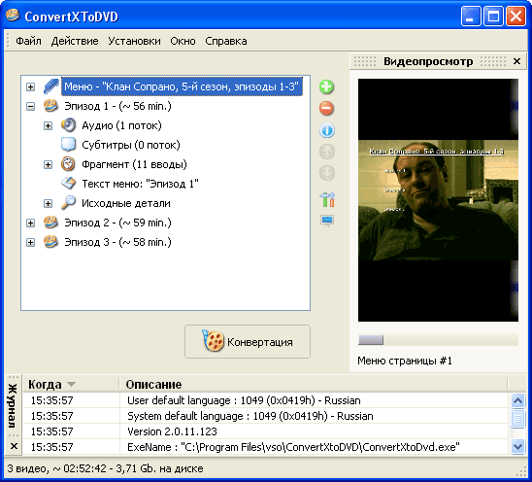Click the film reel icon of Эпизод 1

(50, 106)
